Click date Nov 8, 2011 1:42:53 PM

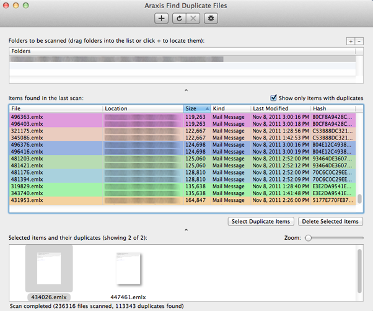281,138
